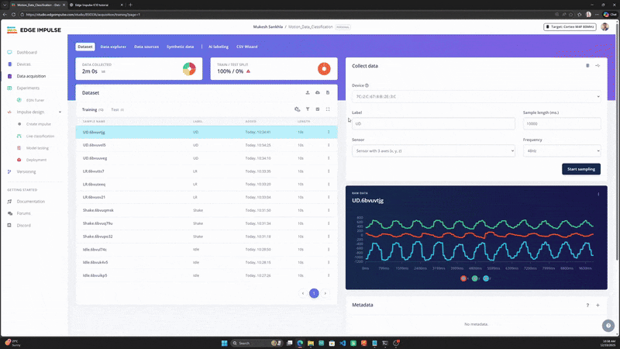
Task: Open the filter icon above the sample list
Action: (308, 109)
